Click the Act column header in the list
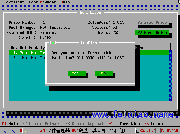The image size is (180, 134). pos(23,48)
